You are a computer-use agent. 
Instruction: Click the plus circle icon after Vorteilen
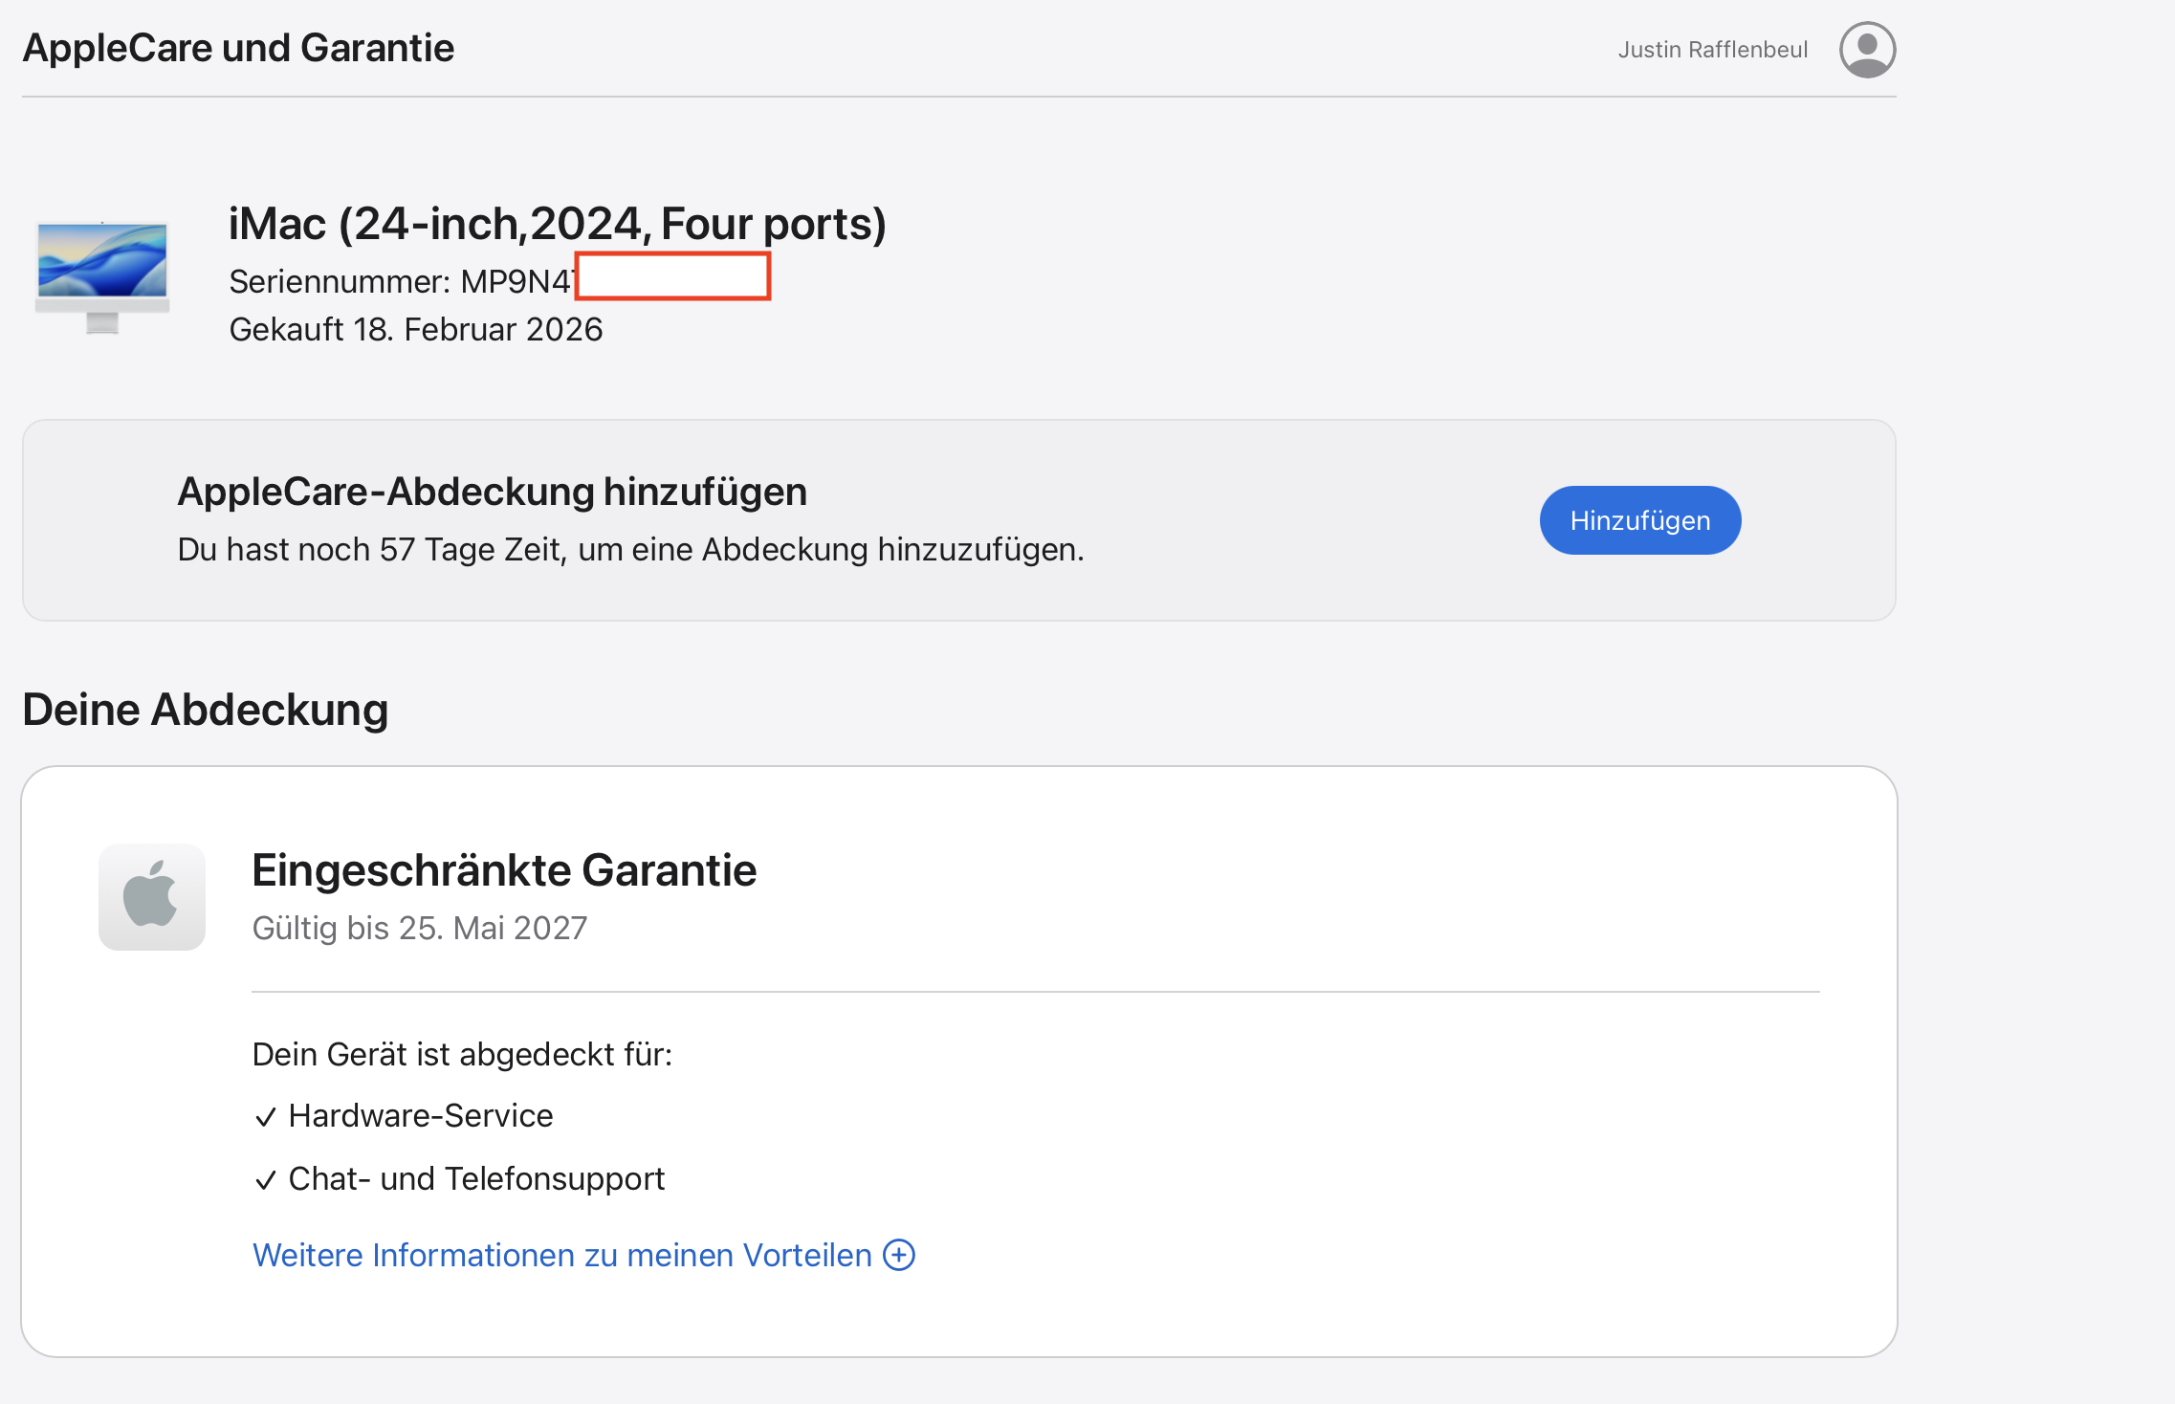899,1255
